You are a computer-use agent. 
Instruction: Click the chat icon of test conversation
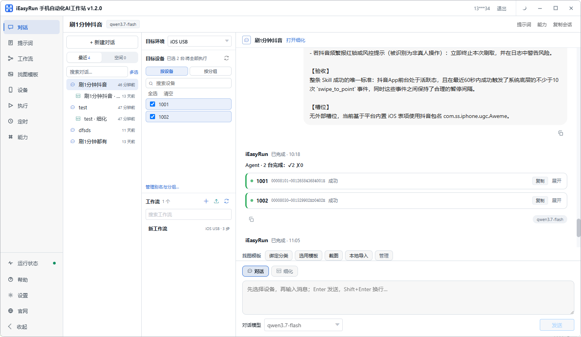pos(73,107)
